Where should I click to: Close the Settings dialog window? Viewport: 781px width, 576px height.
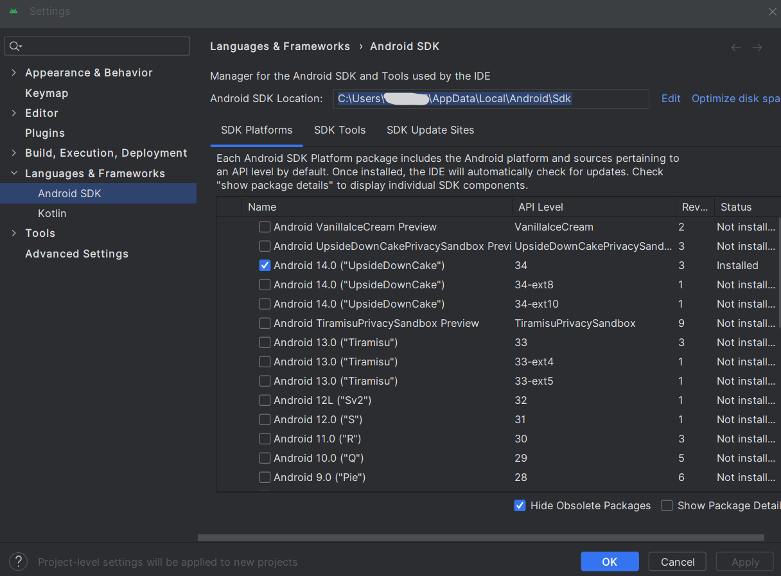tap(772, 12)
